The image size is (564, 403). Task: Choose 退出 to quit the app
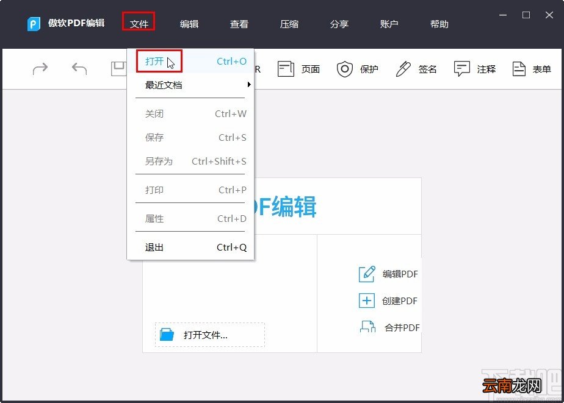[x=190, y=248]
